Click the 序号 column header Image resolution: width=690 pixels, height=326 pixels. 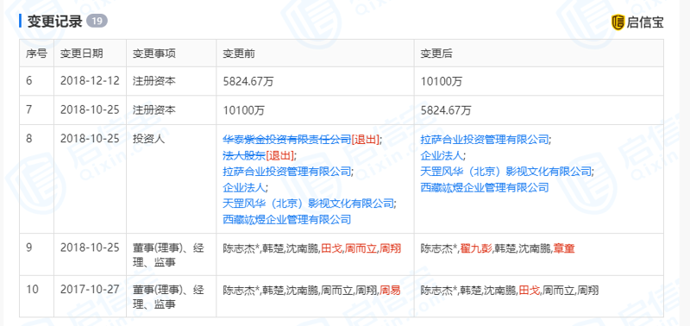36,53
